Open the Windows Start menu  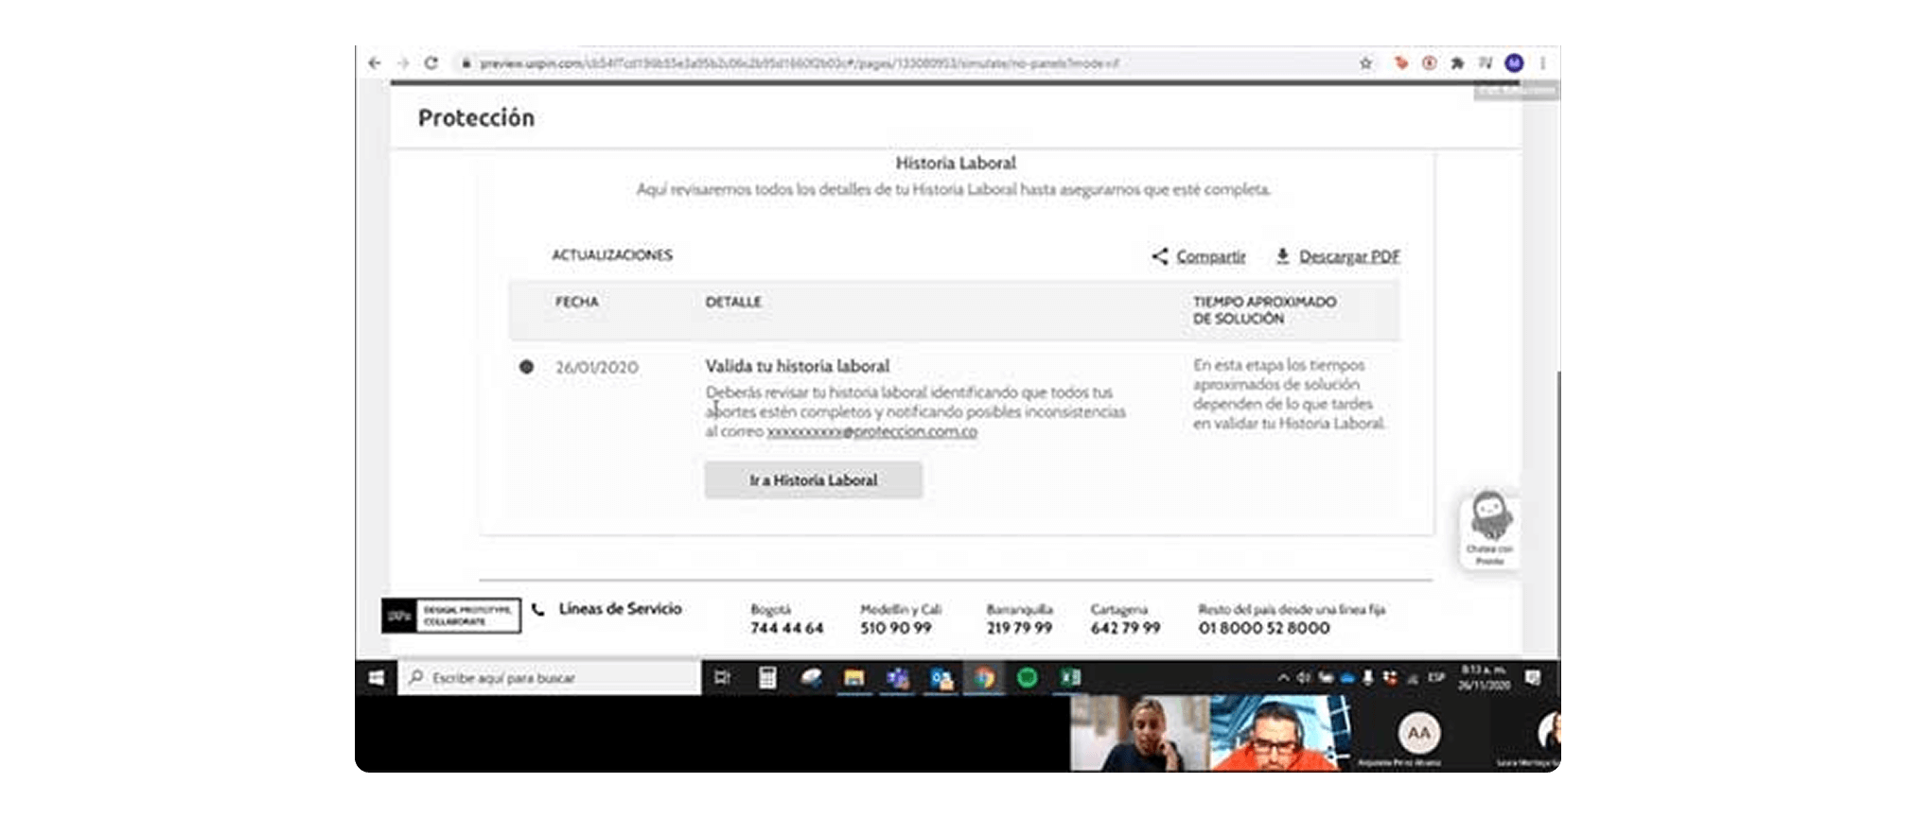coord(376,678)
